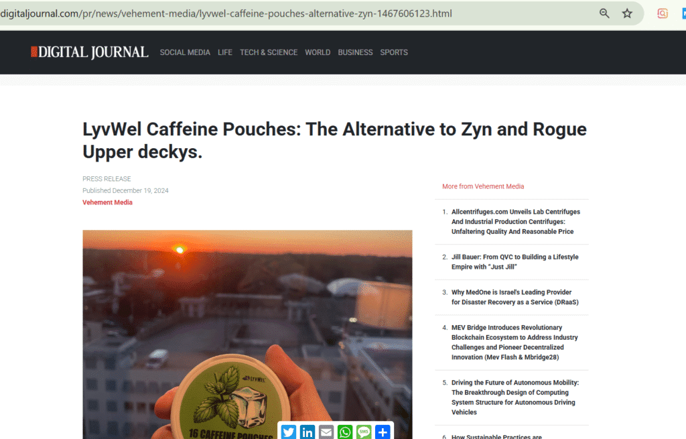This screenshot has width=686, height=439.
Task: Open more sharing options plus icon
Action: tap(383, 432)
